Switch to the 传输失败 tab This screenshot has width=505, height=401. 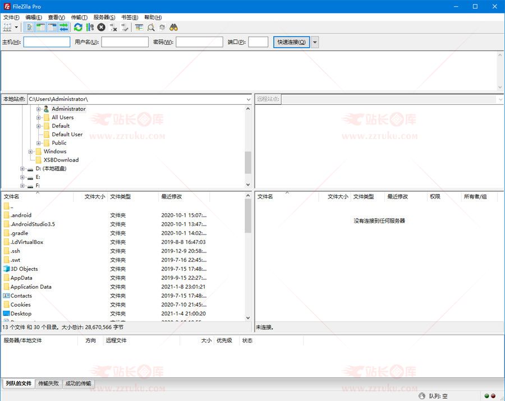(48, 384)
